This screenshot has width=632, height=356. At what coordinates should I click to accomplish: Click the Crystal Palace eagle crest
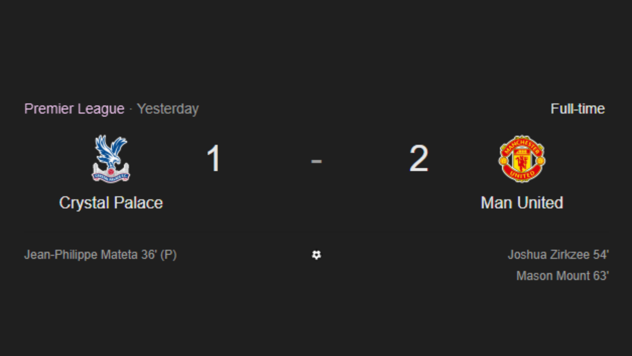coord(111,159)
